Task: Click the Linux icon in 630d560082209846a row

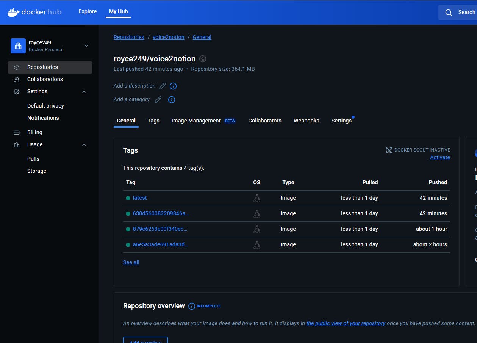Action: [257, 214]
